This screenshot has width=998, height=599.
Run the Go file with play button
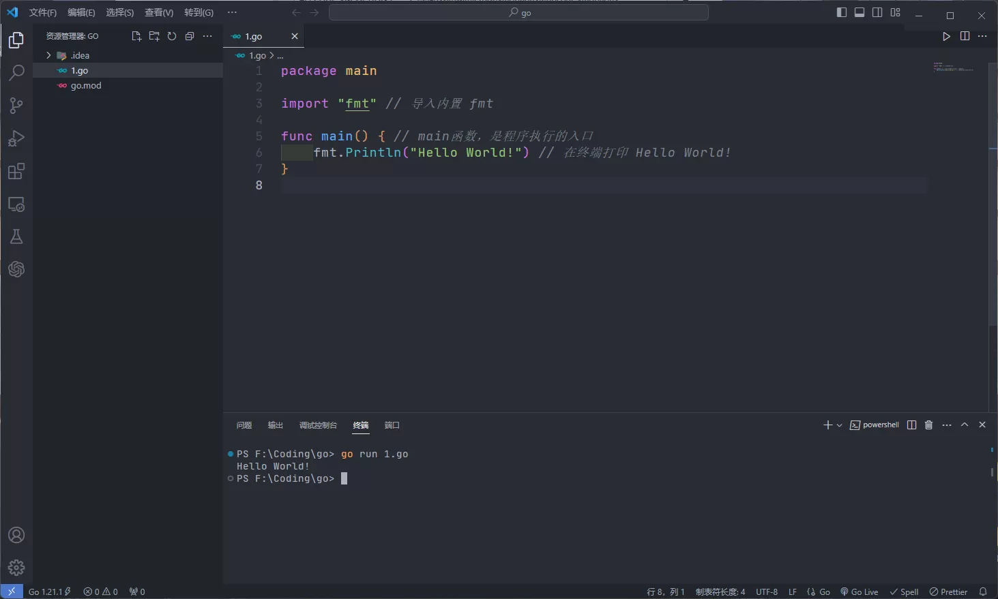[x=946, y=36]
